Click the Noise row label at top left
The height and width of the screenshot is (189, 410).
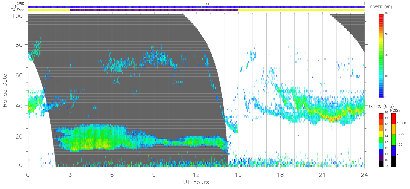(20, 7)
